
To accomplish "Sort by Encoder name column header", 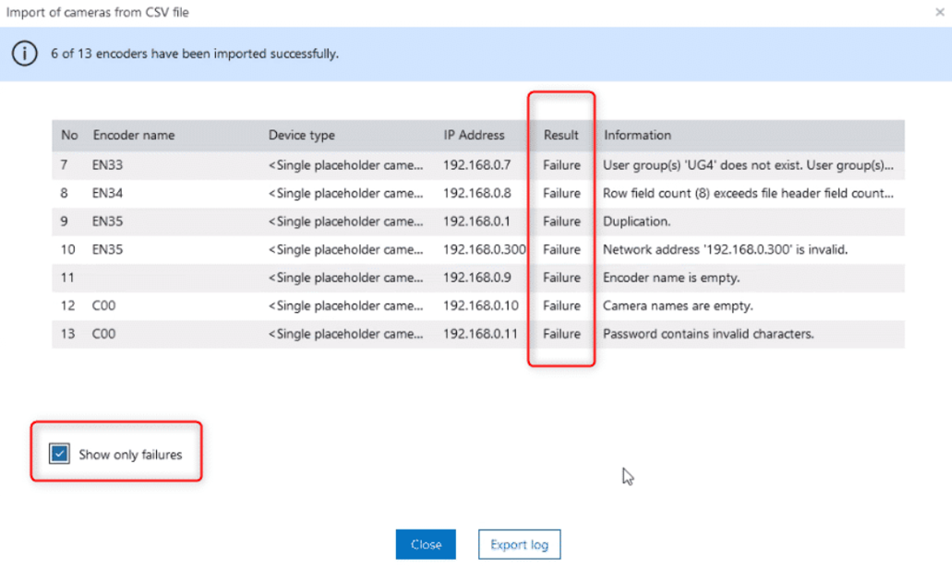I will tap(134, 135).
